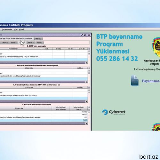Click the Vergilər Nazirliyi emblem at top right
160x160 pixels.
point(156,47)
